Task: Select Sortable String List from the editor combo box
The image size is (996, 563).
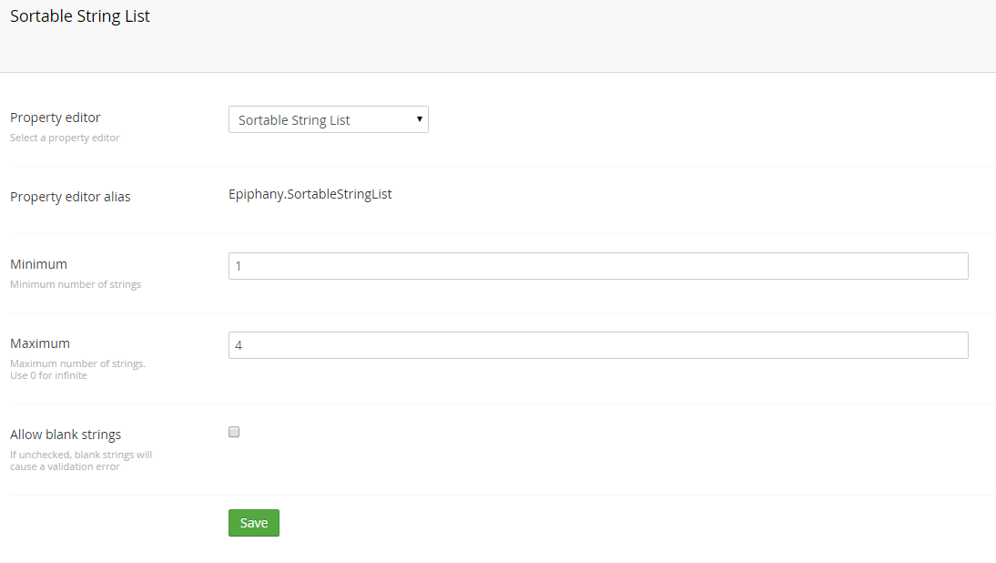Action: pos(328,119)
